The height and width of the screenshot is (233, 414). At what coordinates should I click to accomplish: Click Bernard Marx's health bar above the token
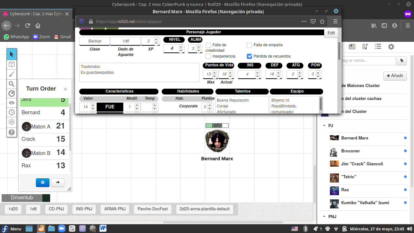pos(217,125)
